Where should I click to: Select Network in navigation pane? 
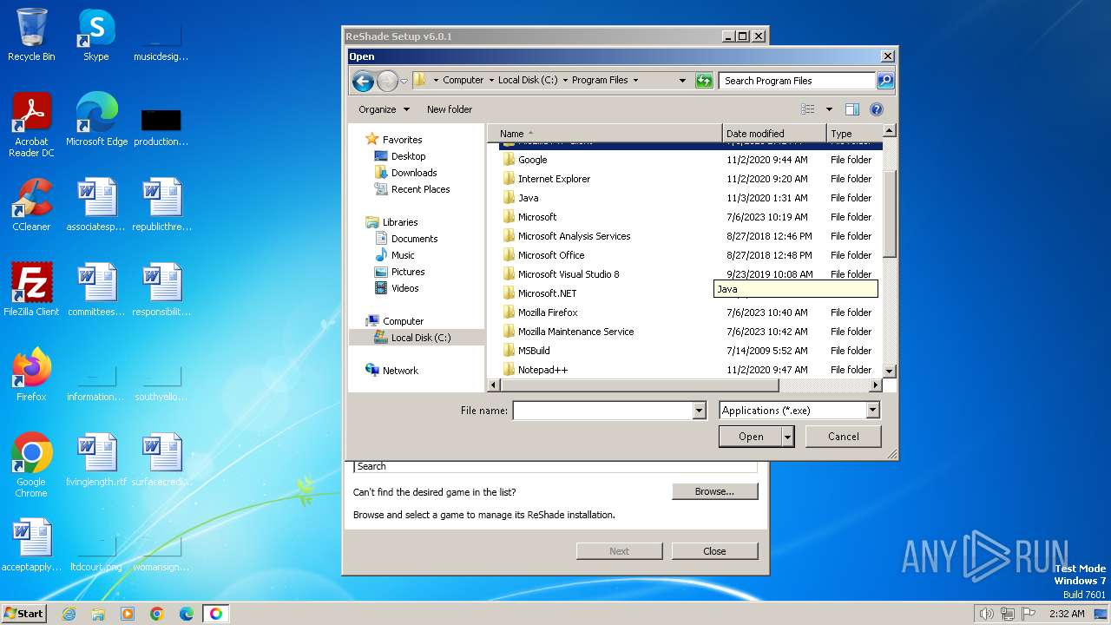click(x=400, y=371)
